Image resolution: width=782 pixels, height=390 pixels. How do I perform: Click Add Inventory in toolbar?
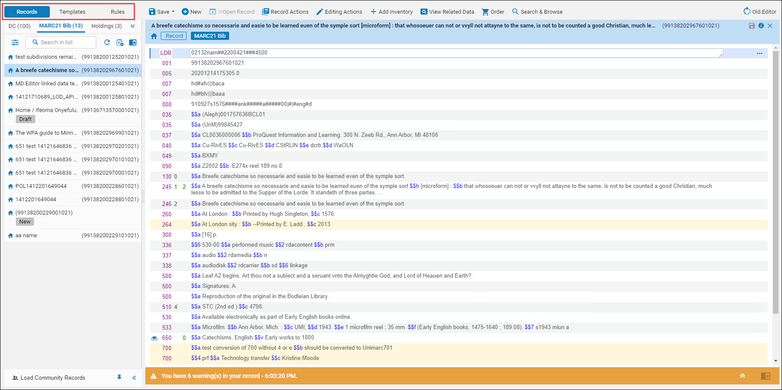point(392,12)
